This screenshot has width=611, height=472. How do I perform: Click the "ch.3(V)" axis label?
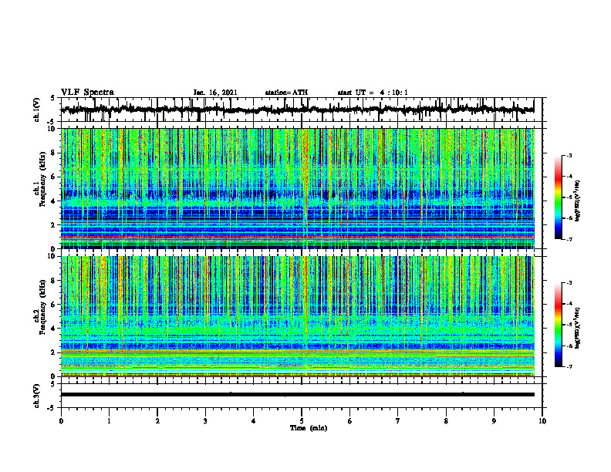pos(37,396)
